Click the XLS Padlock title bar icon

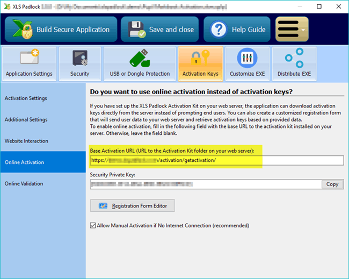(7, 6)
